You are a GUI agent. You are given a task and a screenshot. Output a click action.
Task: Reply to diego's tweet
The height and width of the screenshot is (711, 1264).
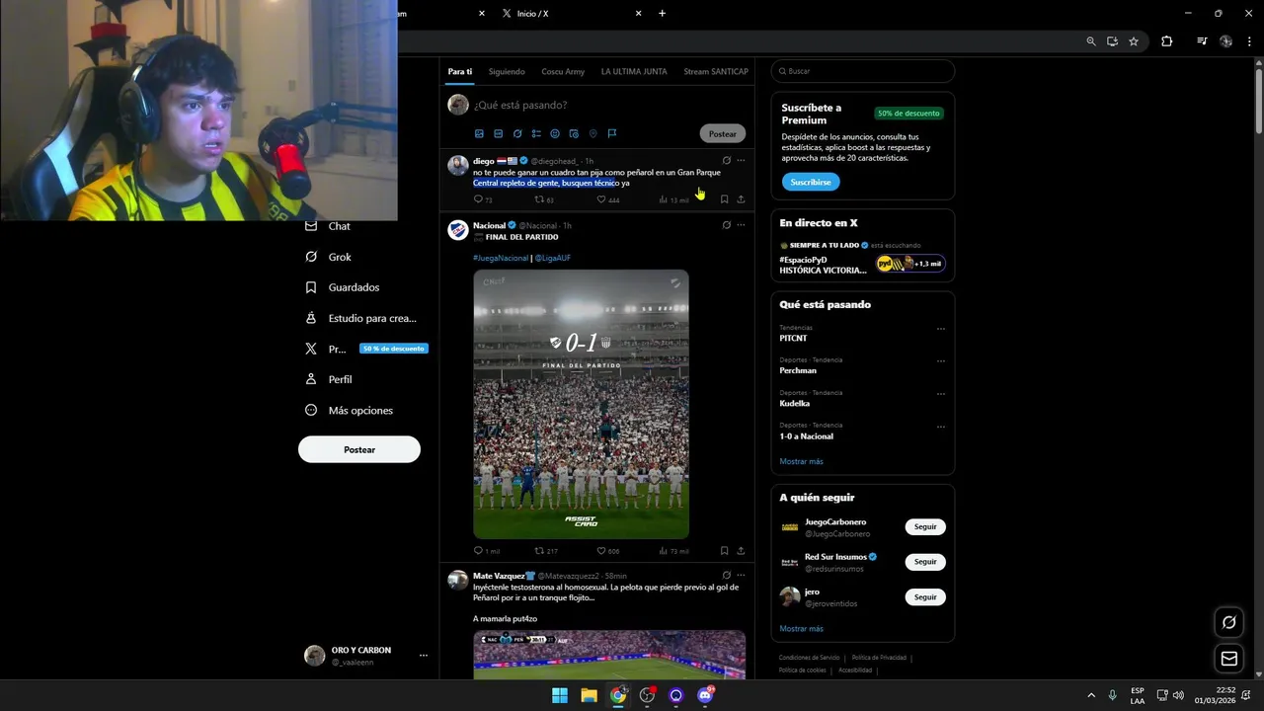pyautogui.click(x=478, y=199)
